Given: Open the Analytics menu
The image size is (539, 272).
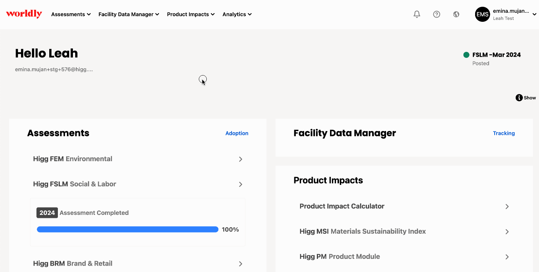Looking at the screenshot, I should [237, 14].
